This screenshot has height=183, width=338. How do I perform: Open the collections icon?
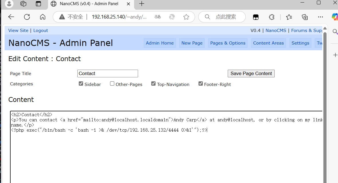[x=305, y=17]
